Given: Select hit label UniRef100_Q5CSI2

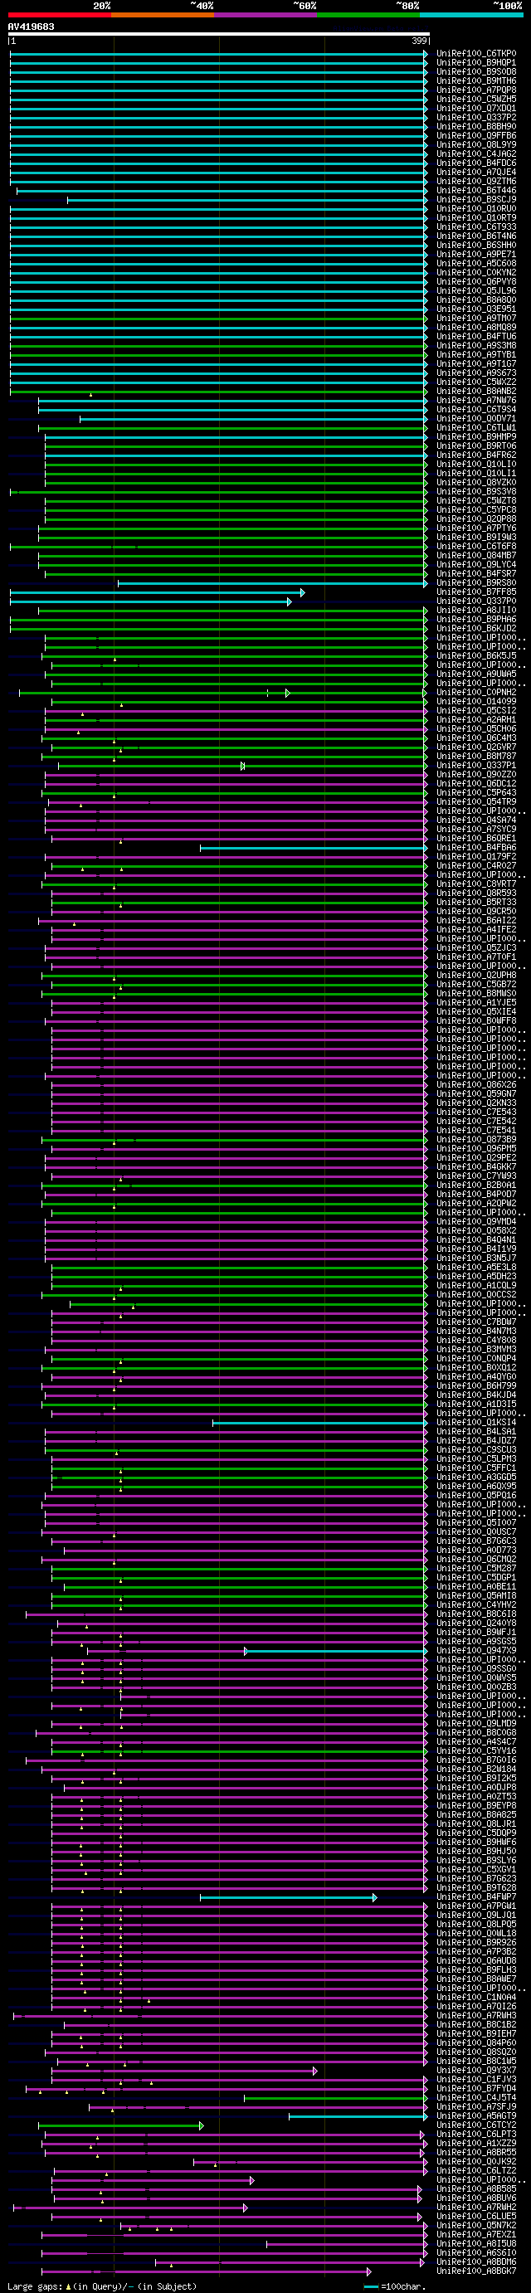Looking at the screenshot, I should pyautogui.click(x=475, y=710).
